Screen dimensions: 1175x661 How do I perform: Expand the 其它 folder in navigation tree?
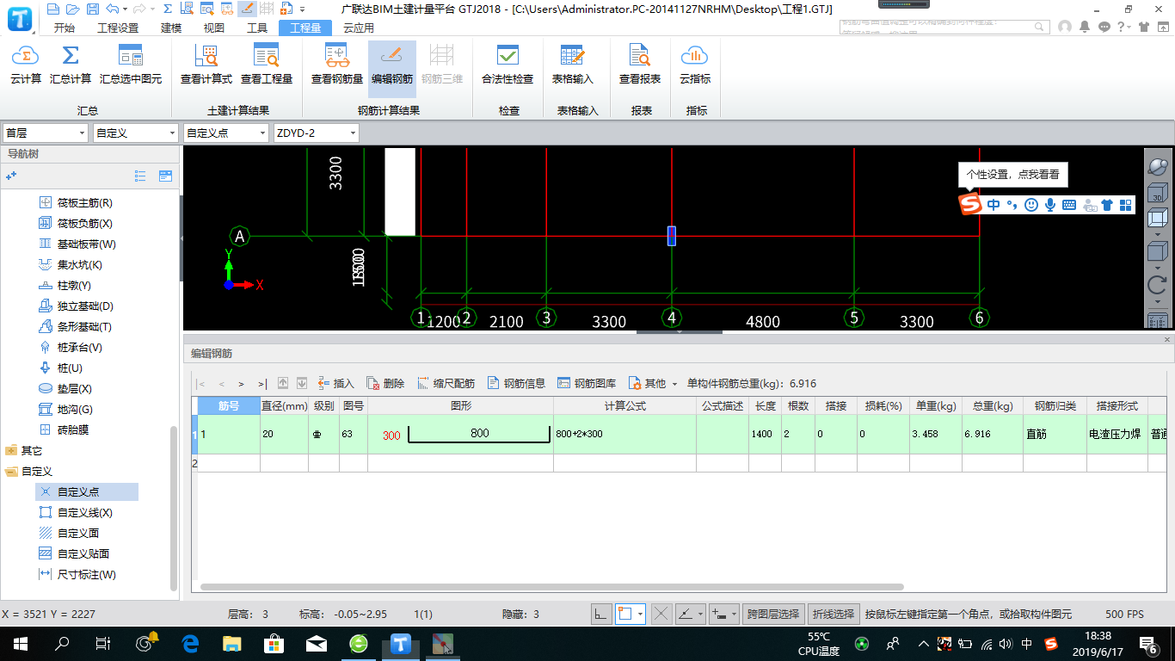(11, 450)
